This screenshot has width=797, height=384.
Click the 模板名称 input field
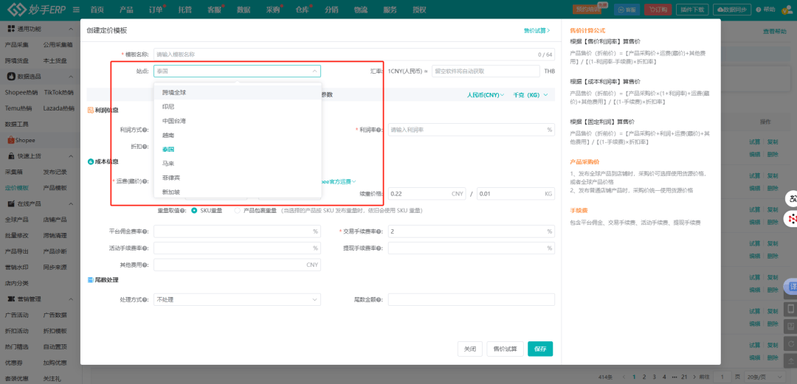click(x=343, y=55)
